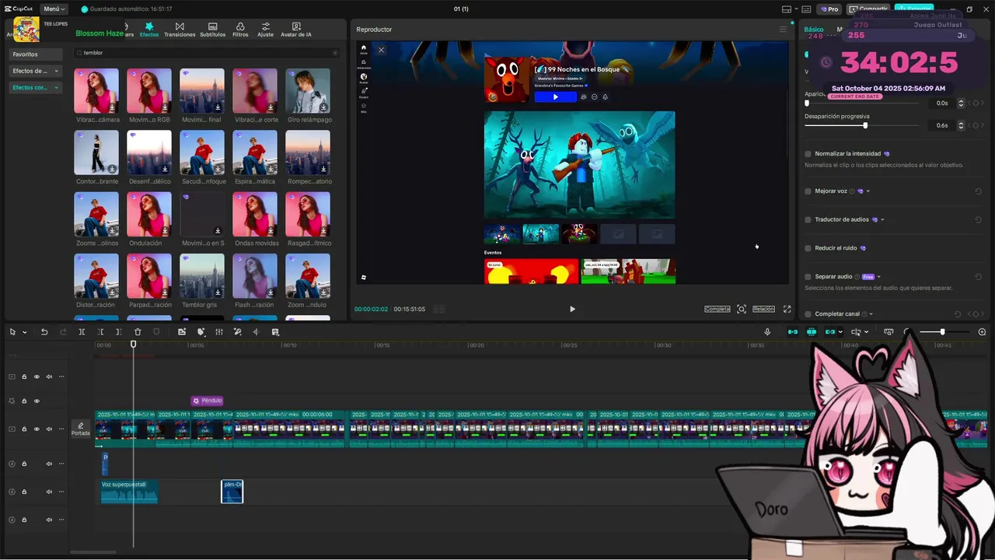
Task: Play the preview video
Action: tap(572, 309)
